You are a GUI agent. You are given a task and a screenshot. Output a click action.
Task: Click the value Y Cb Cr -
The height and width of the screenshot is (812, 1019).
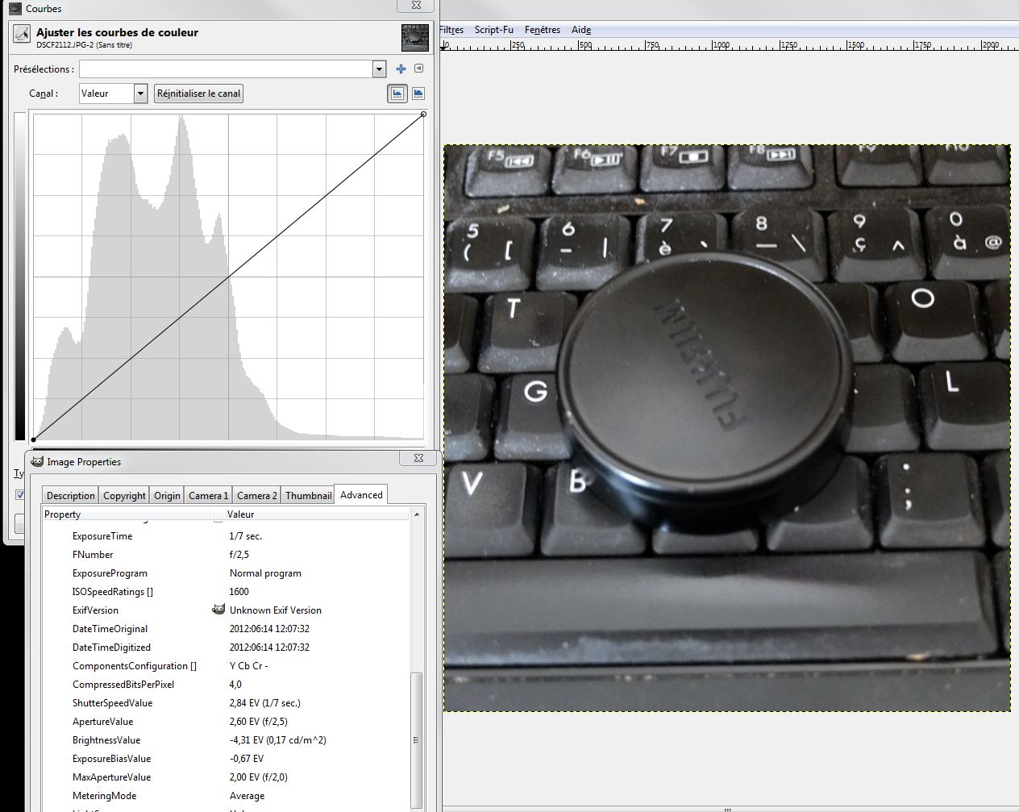pyautogui.click(x=248, y=666)
